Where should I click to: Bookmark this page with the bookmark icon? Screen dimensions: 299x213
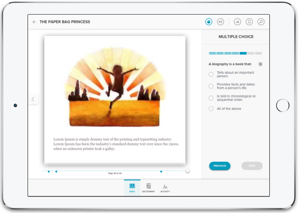(x=249, y=22)
